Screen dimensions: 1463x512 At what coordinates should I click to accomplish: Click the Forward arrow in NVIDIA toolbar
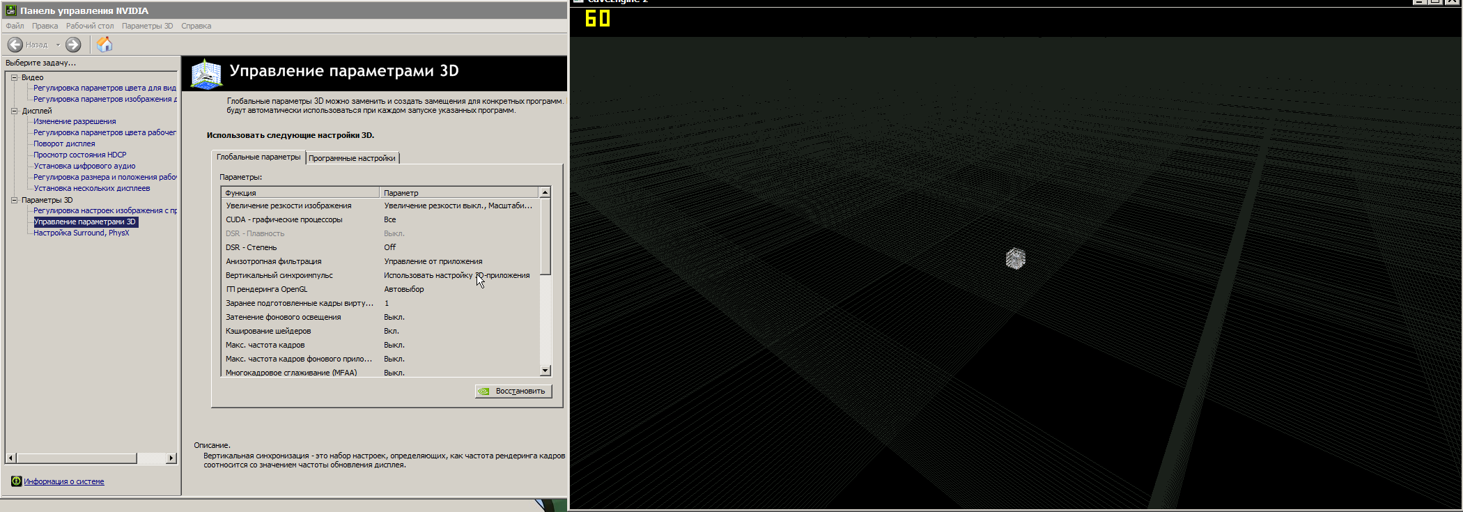[x=73, y=45]
